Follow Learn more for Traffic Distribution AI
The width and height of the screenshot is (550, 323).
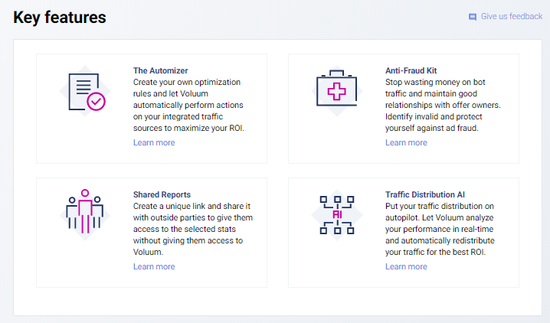coord(406,266)
